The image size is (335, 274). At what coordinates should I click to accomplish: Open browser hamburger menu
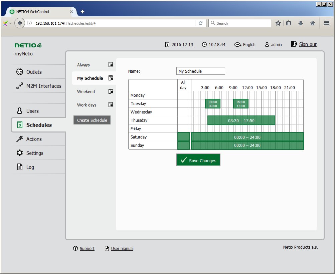tap(326, 23)
